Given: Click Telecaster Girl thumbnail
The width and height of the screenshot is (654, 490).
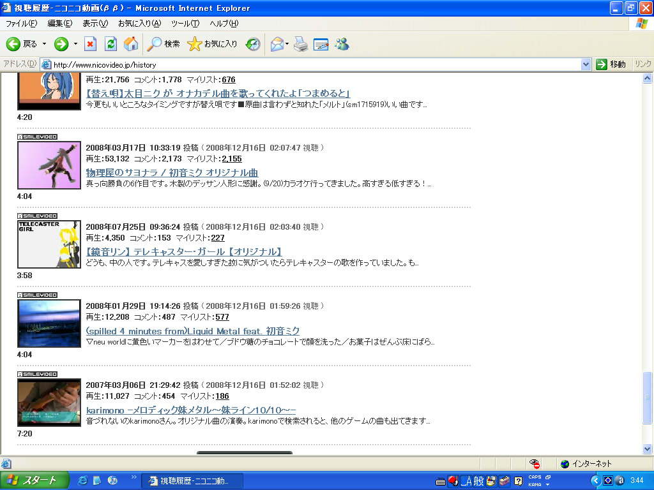Looking at the screenshot, I should click(x=49, y=244).
